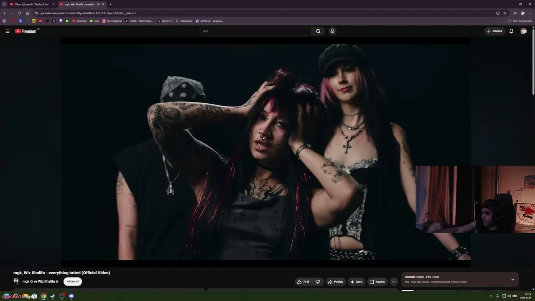Dislike the video with thumbs down
This screenshot has width=535, height=301.
tap(318, 282)
